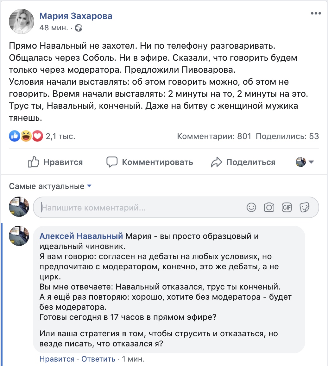Screen dimensions: 328x366
Task: Click the globe public audience icon
Action: [78, 28]
